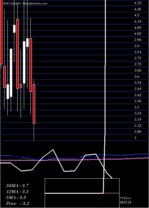Click the 3.36 price axis label
The height and width of the screenshot is (208, 149).
coord(138,101)
